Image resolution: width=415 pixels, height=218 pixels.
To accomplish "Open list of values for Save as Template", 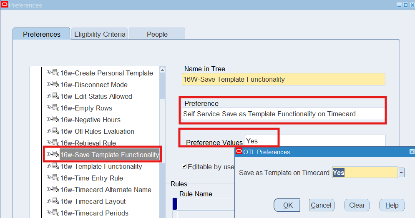I will pyautogui.click(x=402, y=173).
